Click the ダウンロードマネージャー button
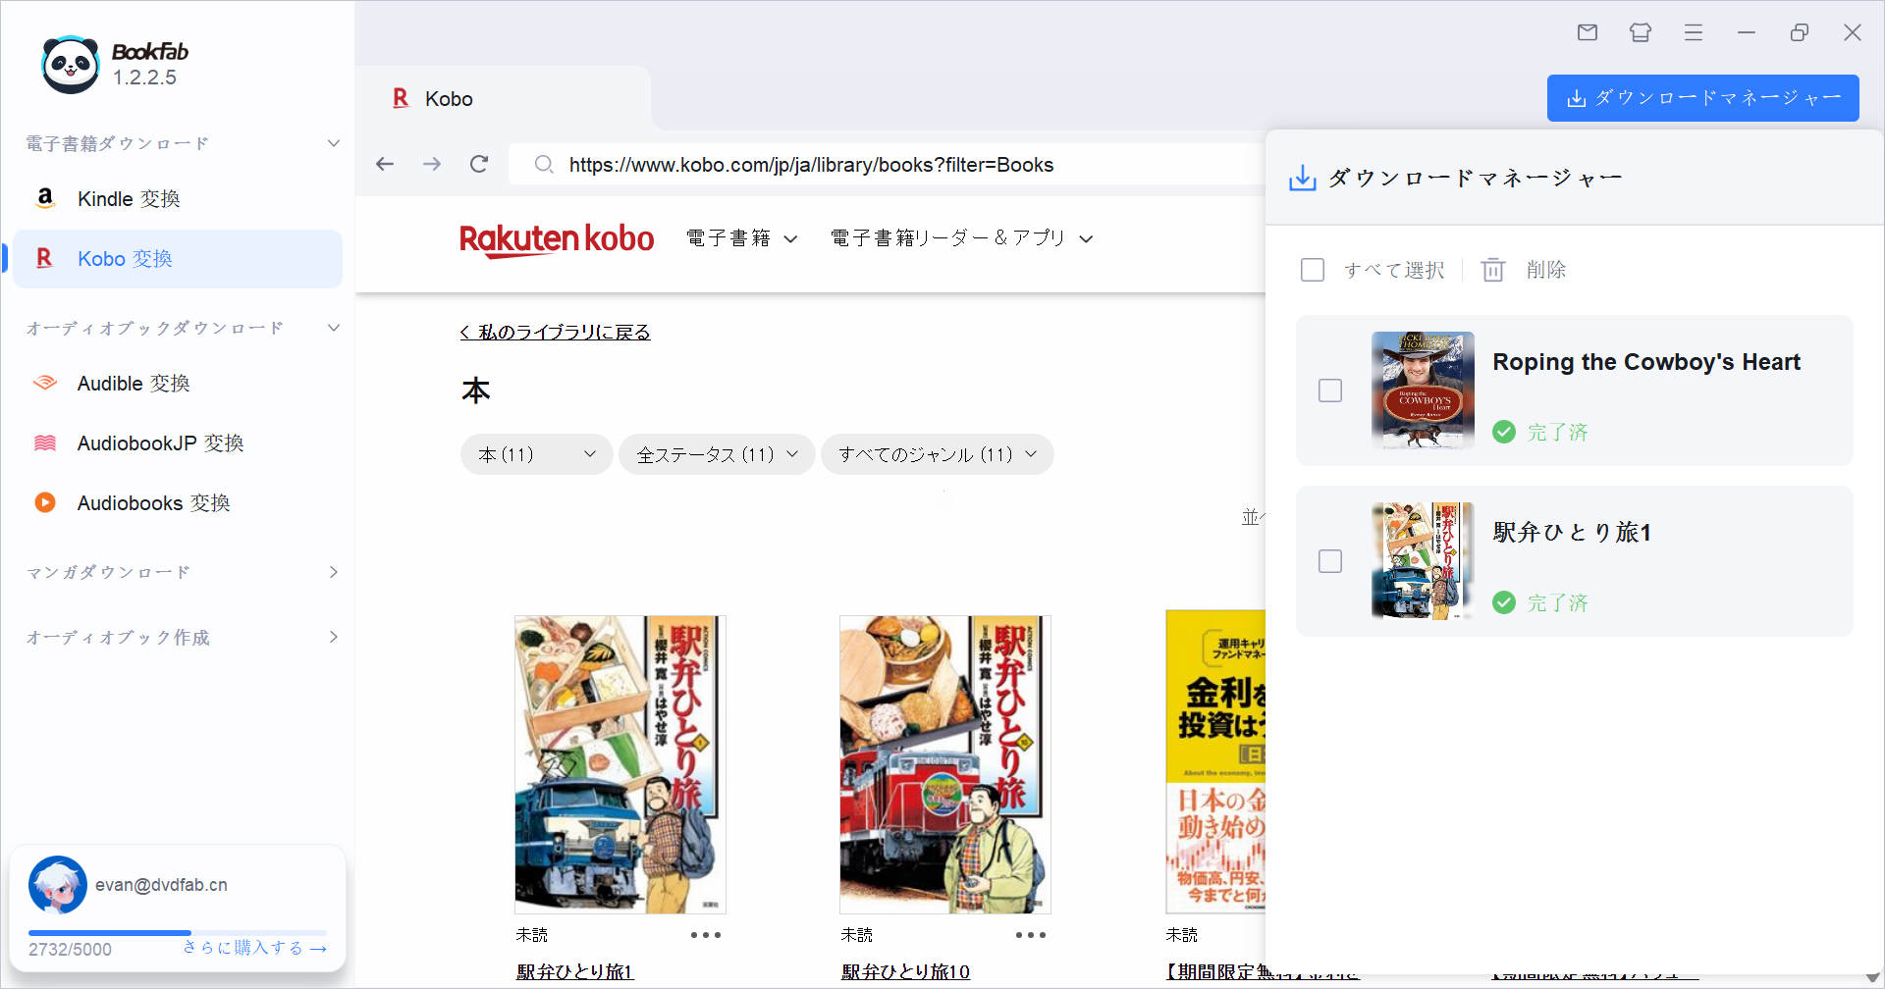The image size is (1885, 989). click(1702, 98)
